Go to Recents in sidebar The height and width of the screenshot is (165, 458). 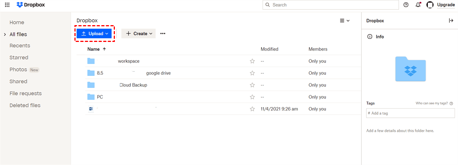pos(20,46)
